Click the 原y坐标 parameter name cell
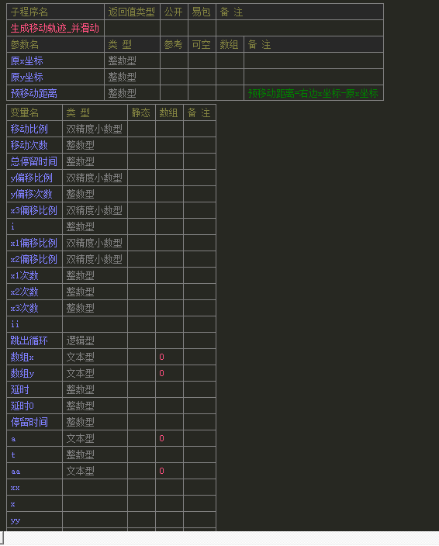Screen dimensions: 439x546 pos(55,77)
